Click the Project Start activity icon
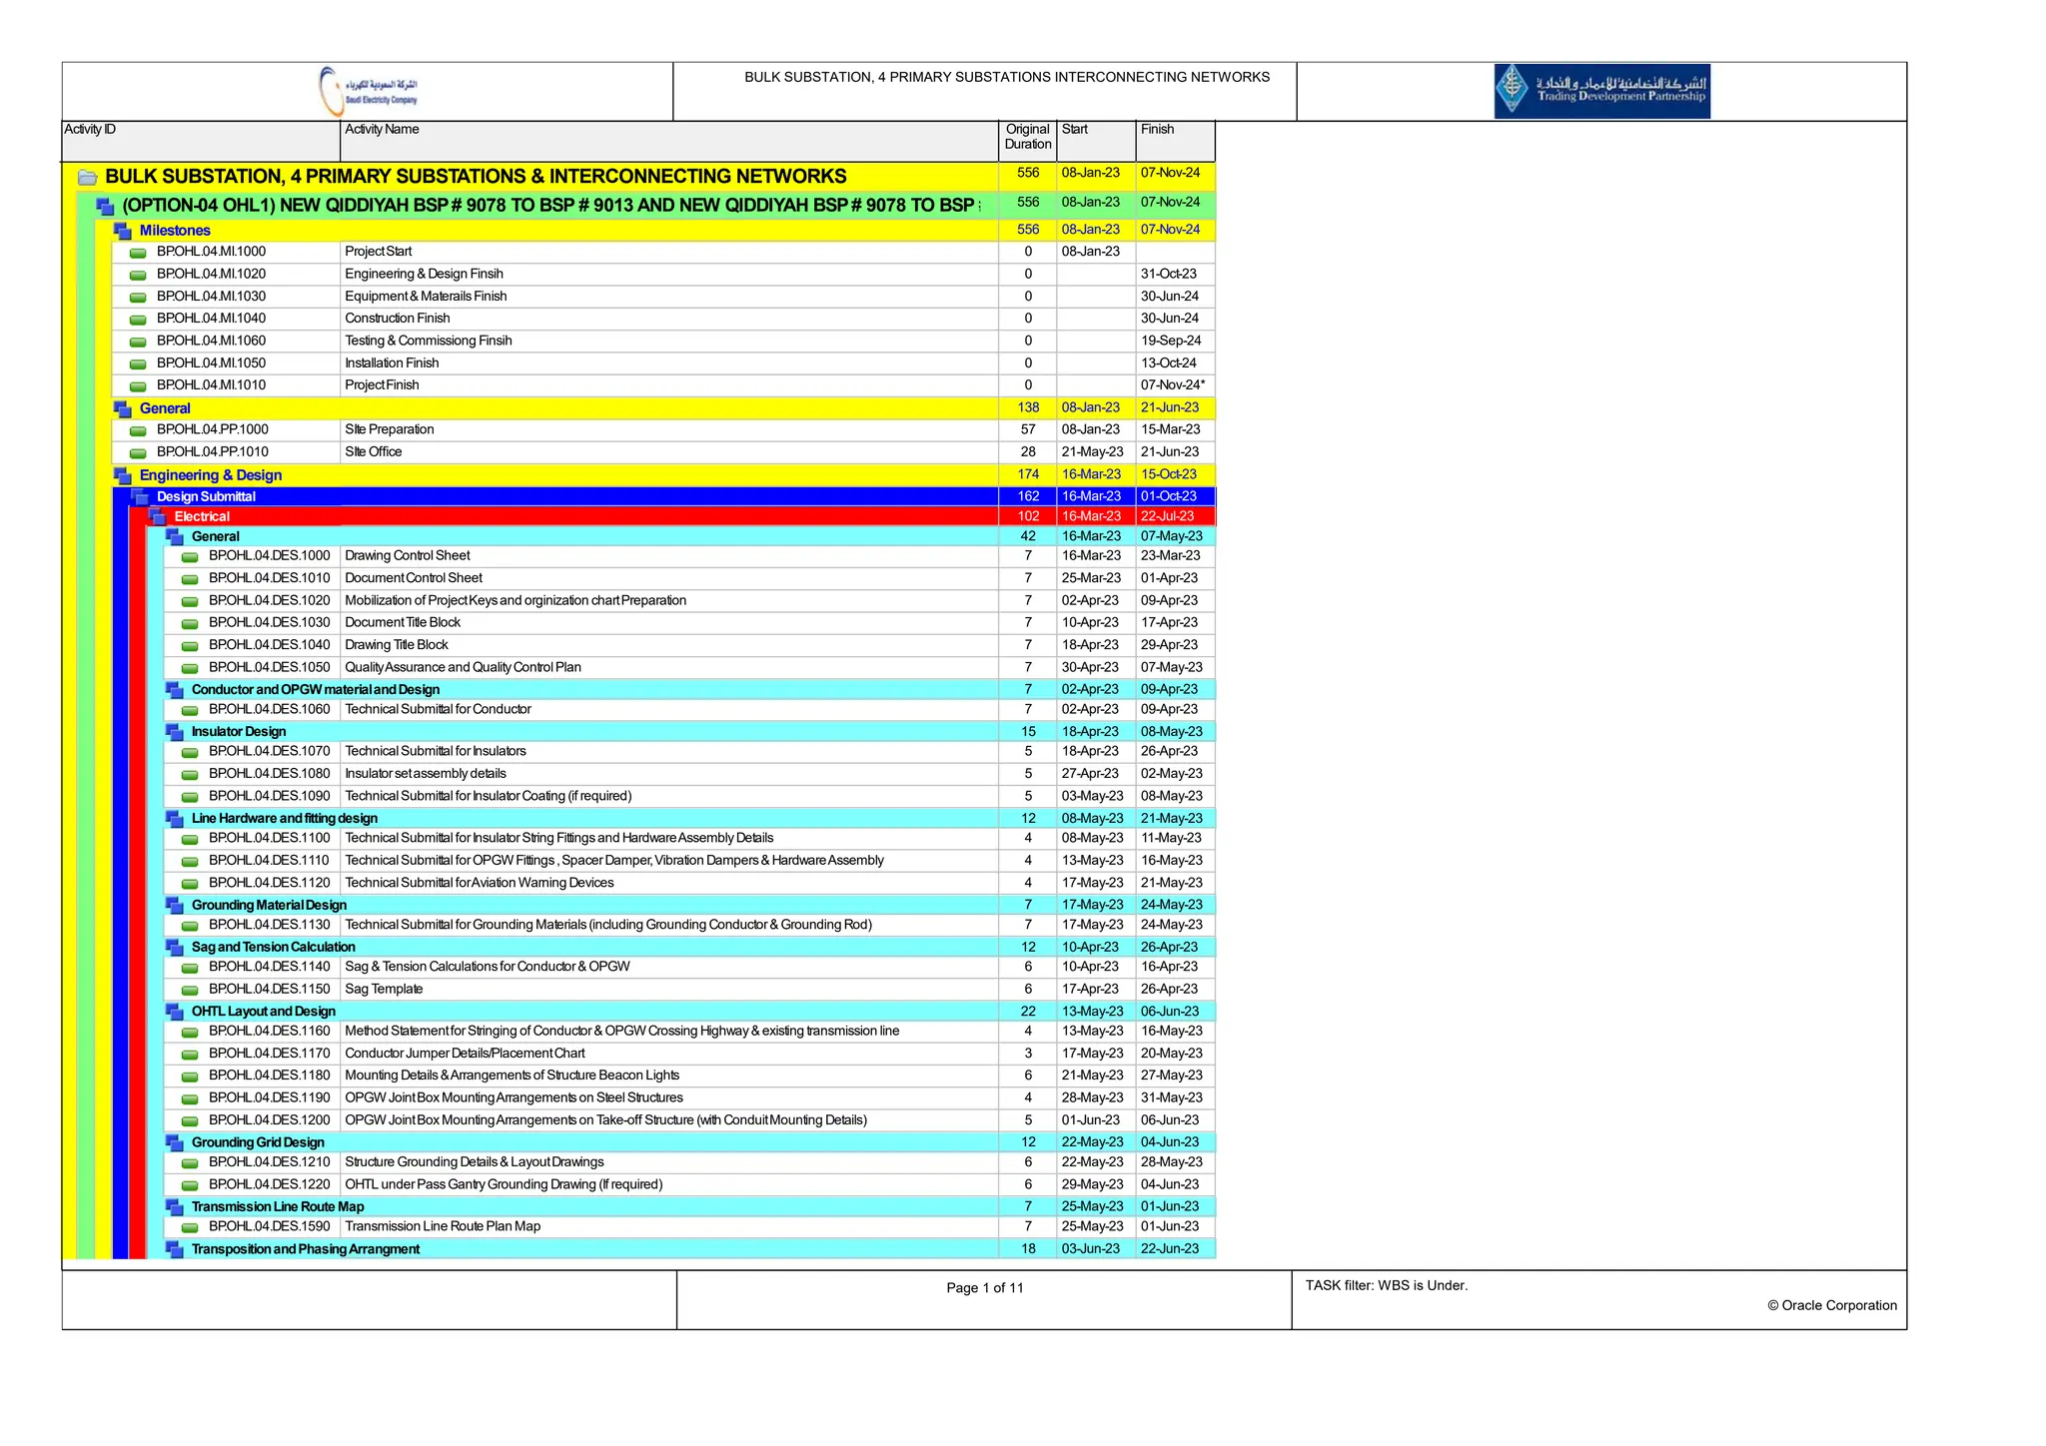 coord(138,253)
